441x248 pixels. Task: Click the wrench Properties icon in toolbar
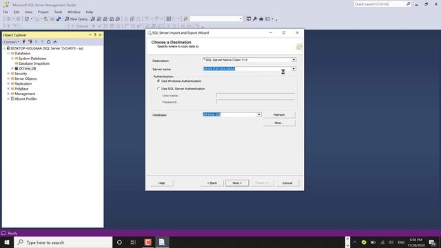tap(255, 19)
